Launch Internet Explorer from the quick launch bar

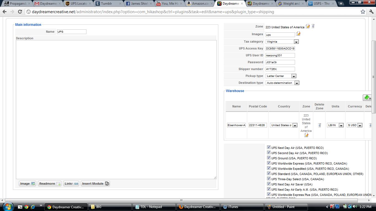pyautogui.click(x=33, y=207)
